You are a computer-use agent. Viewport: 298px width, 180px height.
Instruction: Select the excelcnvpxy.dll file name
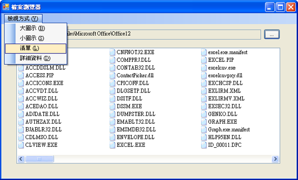pyautogui.click(x=225, y=76)
